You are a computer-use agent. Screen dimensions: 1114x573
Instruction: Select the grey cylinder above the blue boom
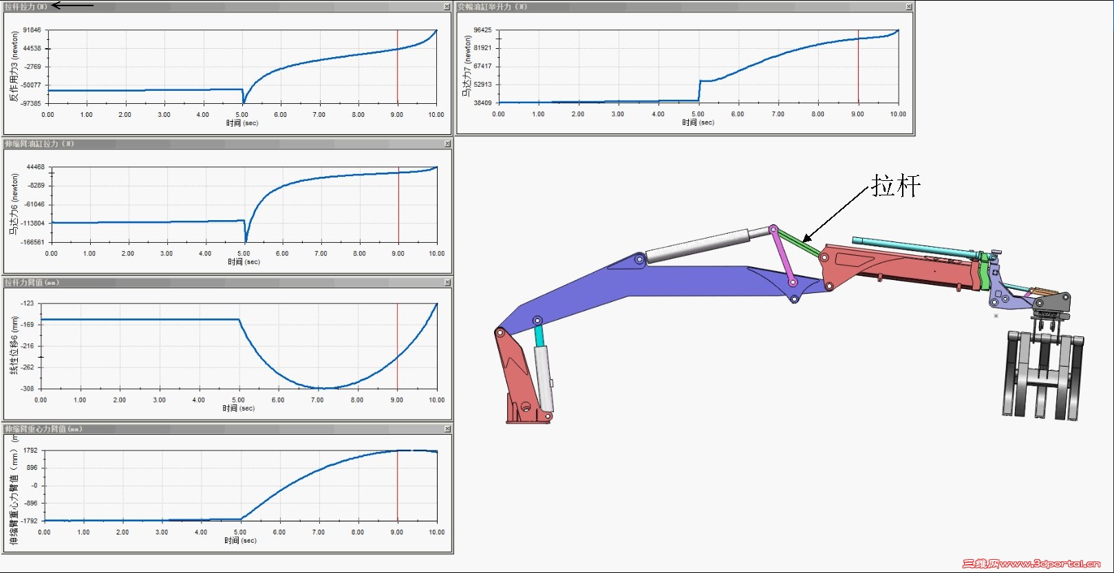[x=698, y=246]
